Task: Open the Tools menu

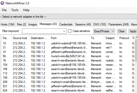Action: click(x=15, y=10)
